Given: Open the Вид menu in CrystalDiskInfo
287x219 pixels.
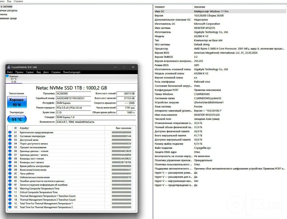Looking at the screenshot, I should click(x=38, y=72).
